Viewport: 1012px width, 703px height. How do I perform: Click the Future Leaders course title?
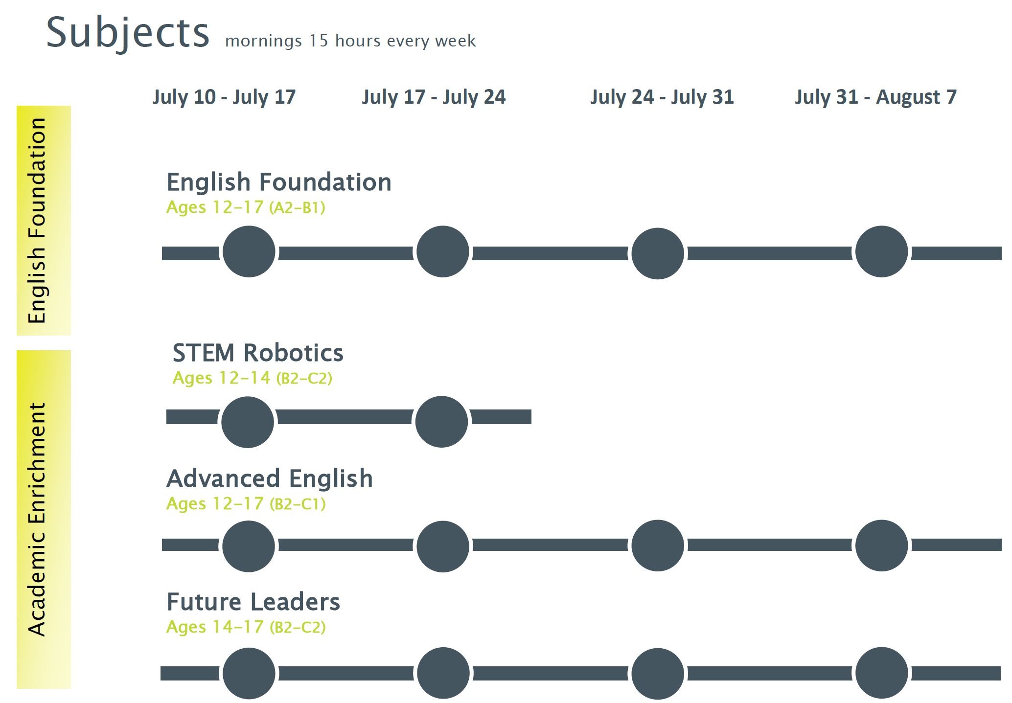click(253, 602)
